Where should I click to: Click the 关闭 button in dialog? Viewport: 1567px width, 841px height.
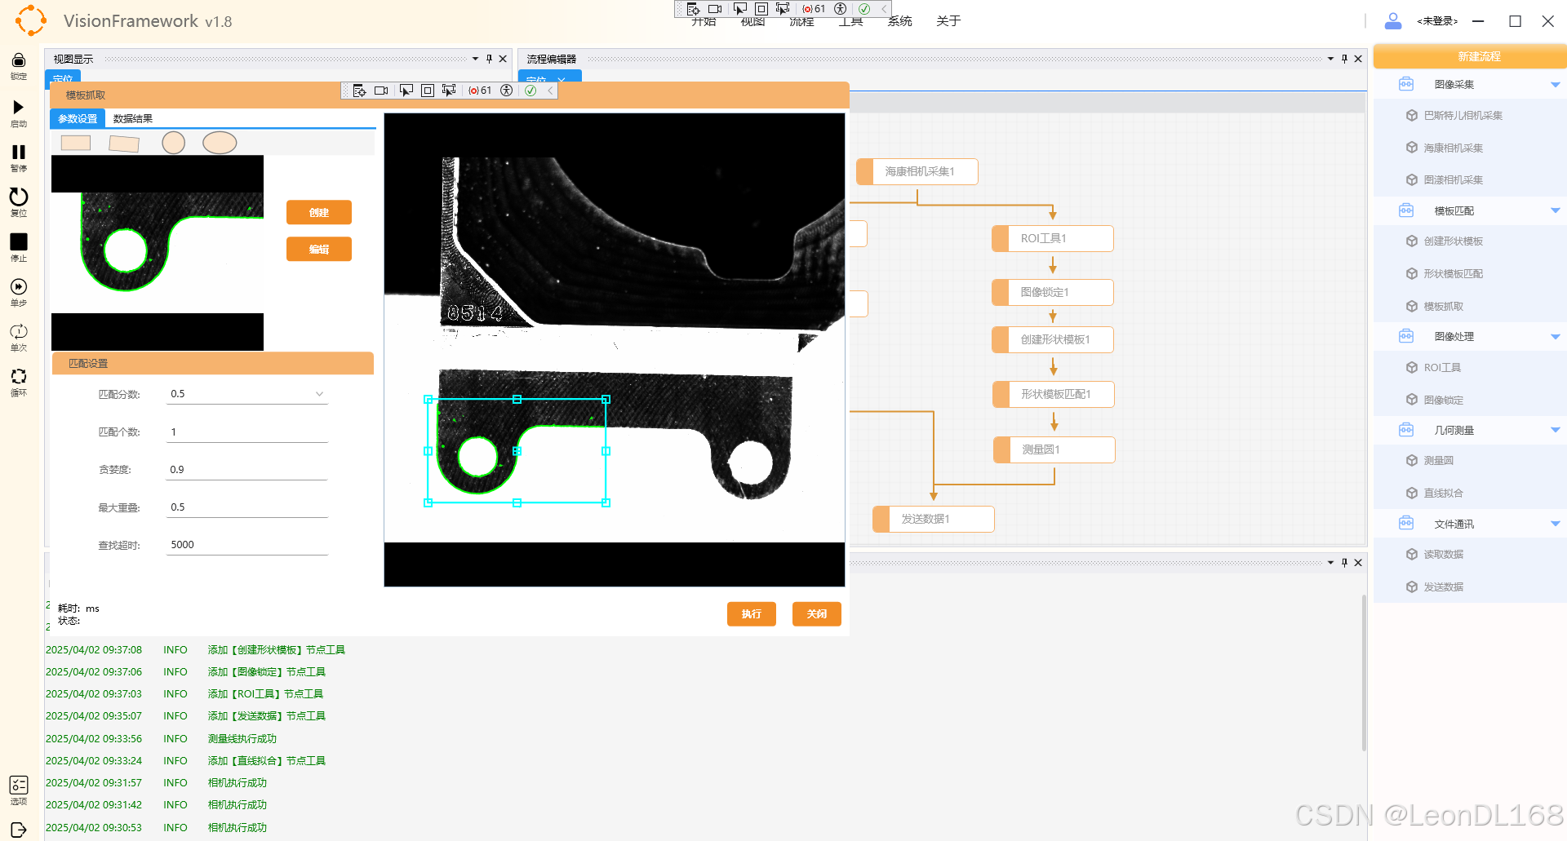click(x=817, y=614)
